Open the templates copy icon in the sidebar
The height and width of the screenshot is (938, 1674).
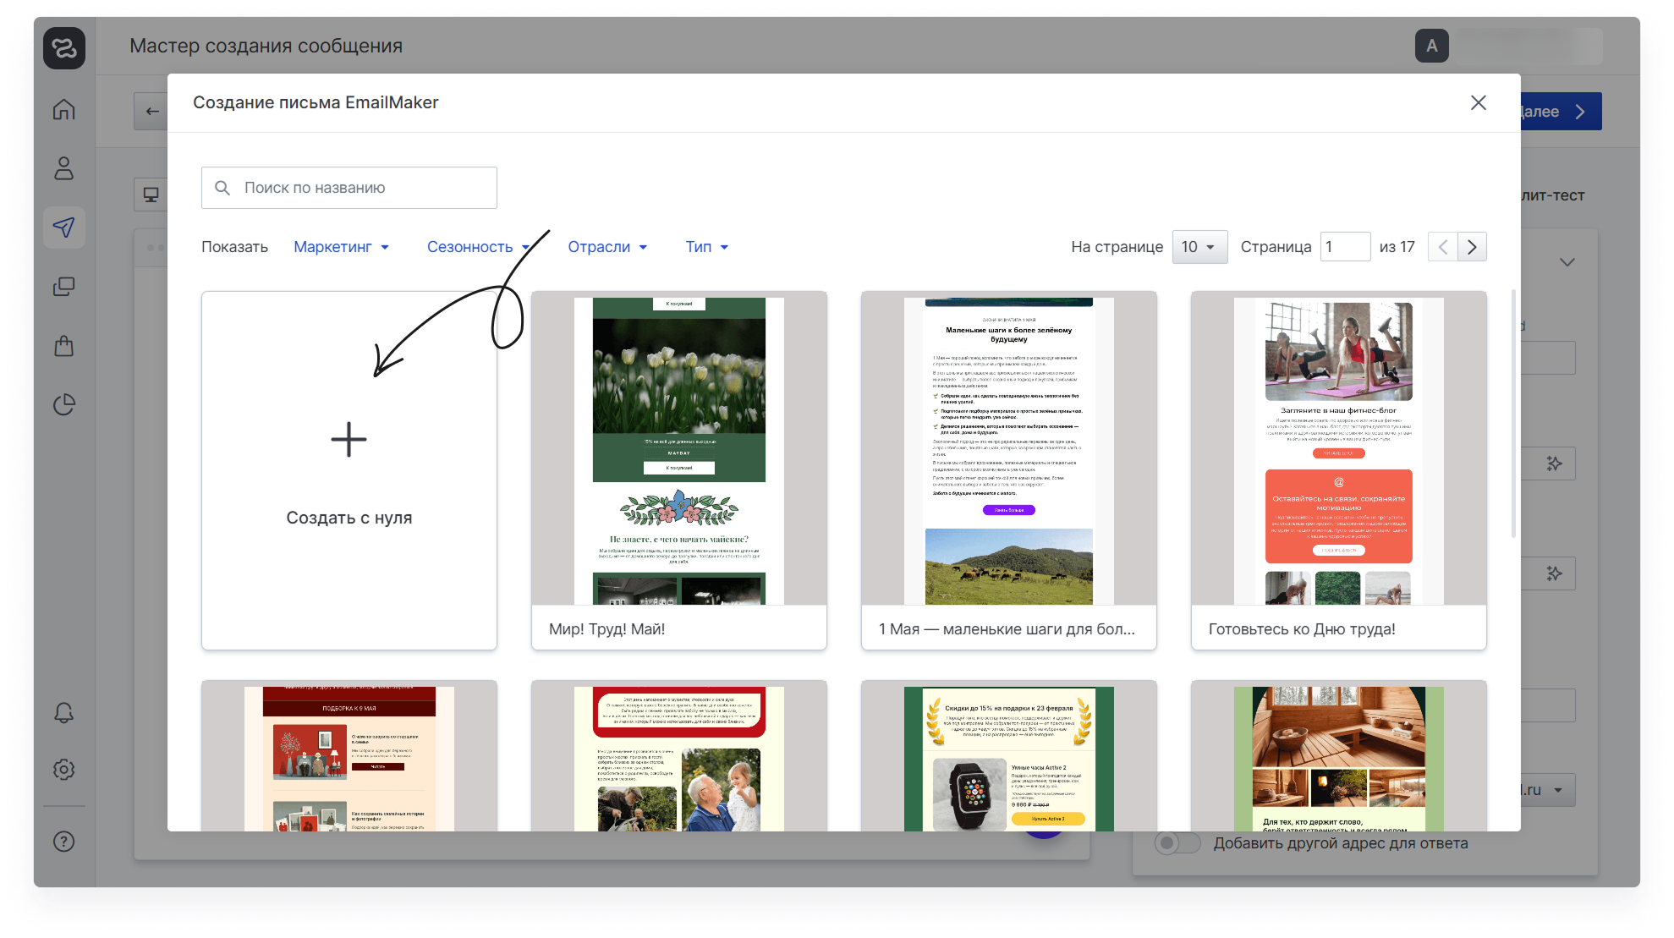click(x=64, y=287)
